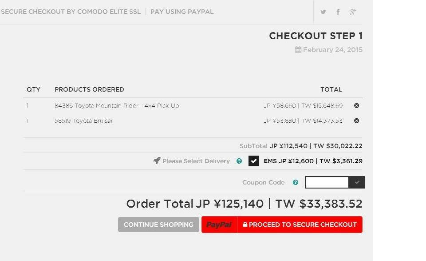
Task: Open 84386 Toyota Mountain Rider product
Action: (x=117, y=105)
